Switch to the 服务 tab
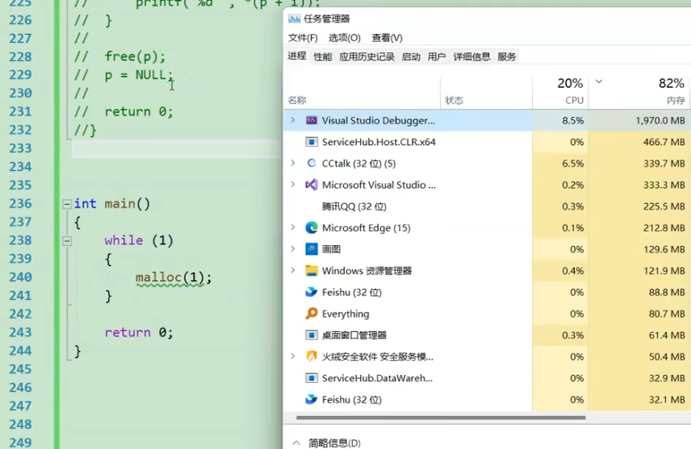The image size is (691, 449). 506,56
